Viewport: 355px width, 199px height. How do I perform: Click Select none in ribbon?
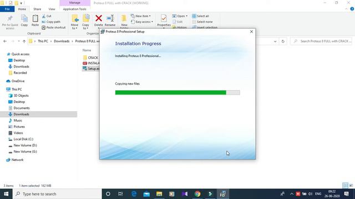coord(202,22)
